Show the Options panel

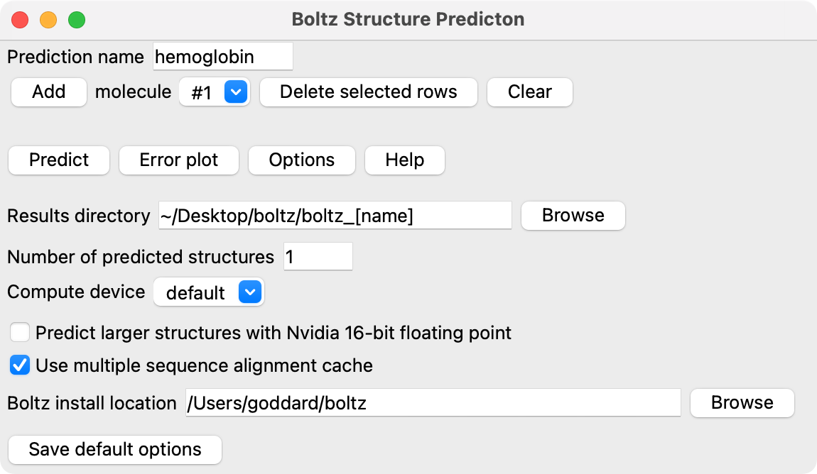click(301, 160)
